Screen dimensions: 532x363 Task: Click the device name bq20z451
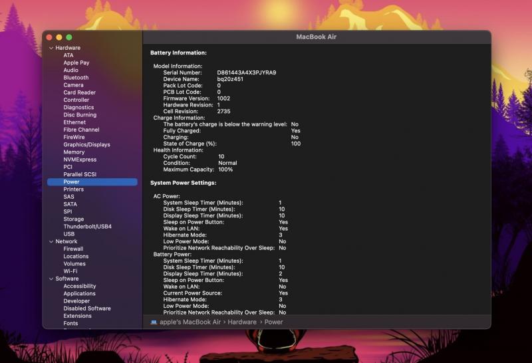[x=230, y=79]
